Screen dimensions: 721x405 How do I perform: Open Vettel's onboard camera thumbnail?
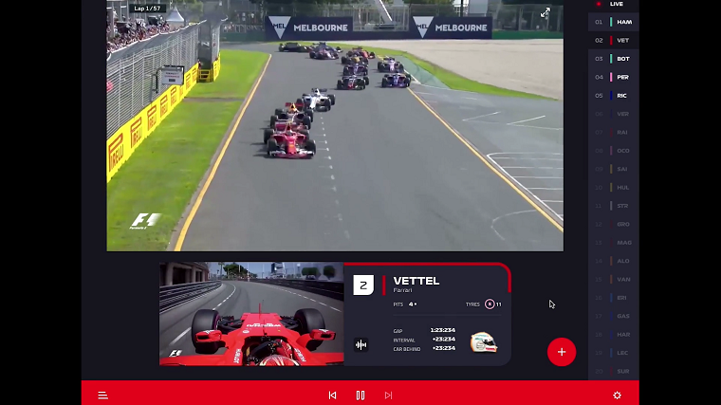[251, 314]
